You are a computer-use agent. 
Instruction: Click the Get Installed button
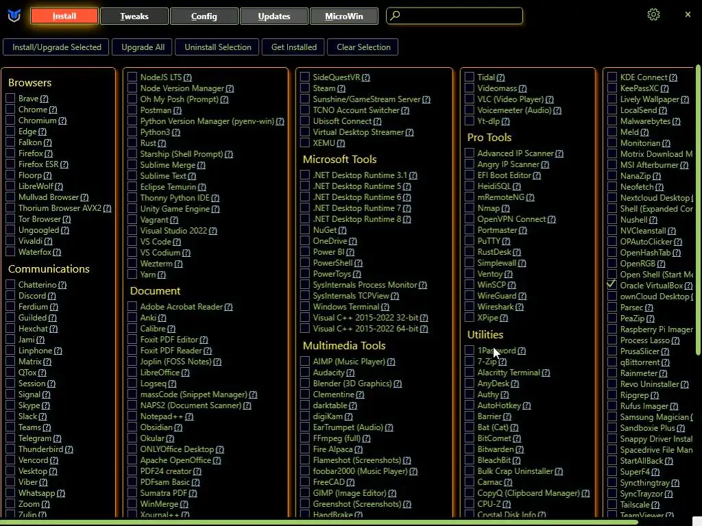[293, 47]
